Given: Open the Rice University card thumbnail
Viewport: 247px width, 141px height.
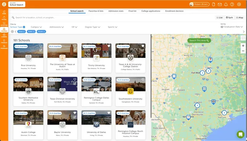Looking at the screenshot, I should tap(28, 51).
